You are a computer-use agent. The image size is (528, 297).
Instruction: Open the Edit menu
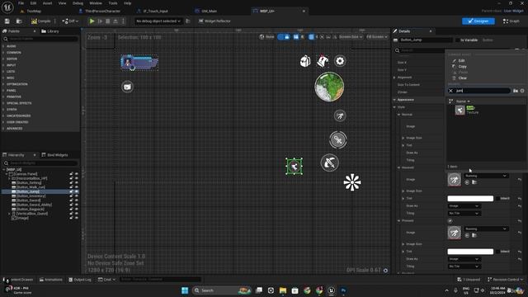[x=33, y=3]
